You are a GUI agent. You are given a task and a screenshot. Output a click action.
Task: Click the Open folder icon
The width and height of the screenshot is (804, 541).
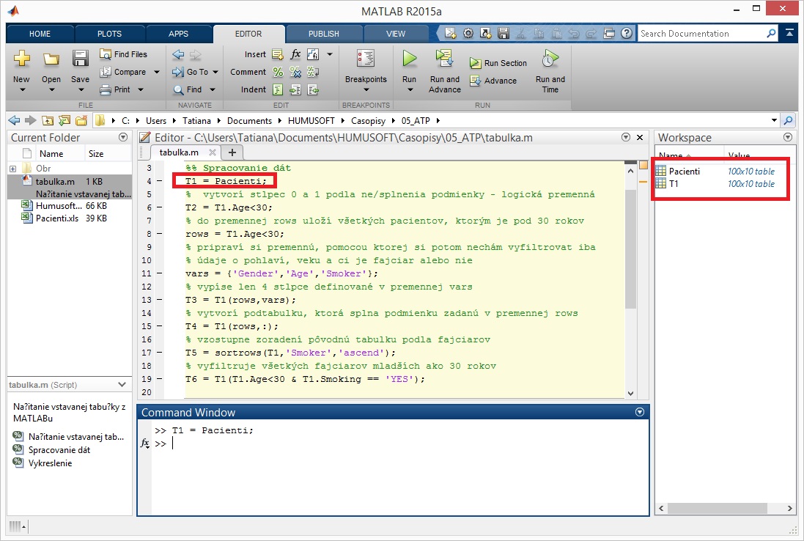51,59
